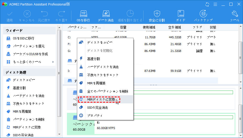Image resolution: width=243 pixels, height=138 pixels.
Task: Click sidebar scrollbar up arrow
Action: pos(59,28)
